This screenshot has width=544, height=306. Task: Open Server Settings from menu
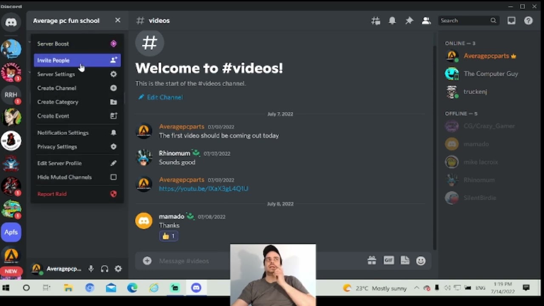[77, 74]
